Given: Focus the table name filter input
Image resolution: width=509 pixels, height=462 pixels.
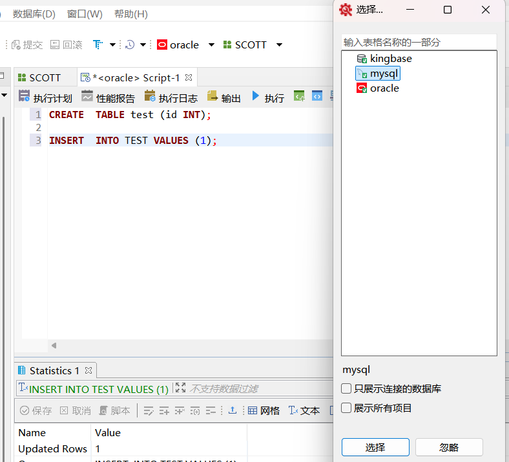Looking at the screenshot, I should (x=419, y=42).
